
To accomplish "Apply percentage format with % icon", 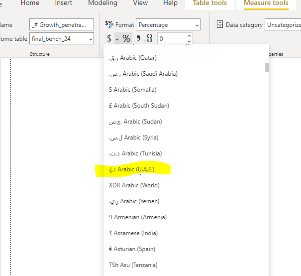I will (126, 39).
